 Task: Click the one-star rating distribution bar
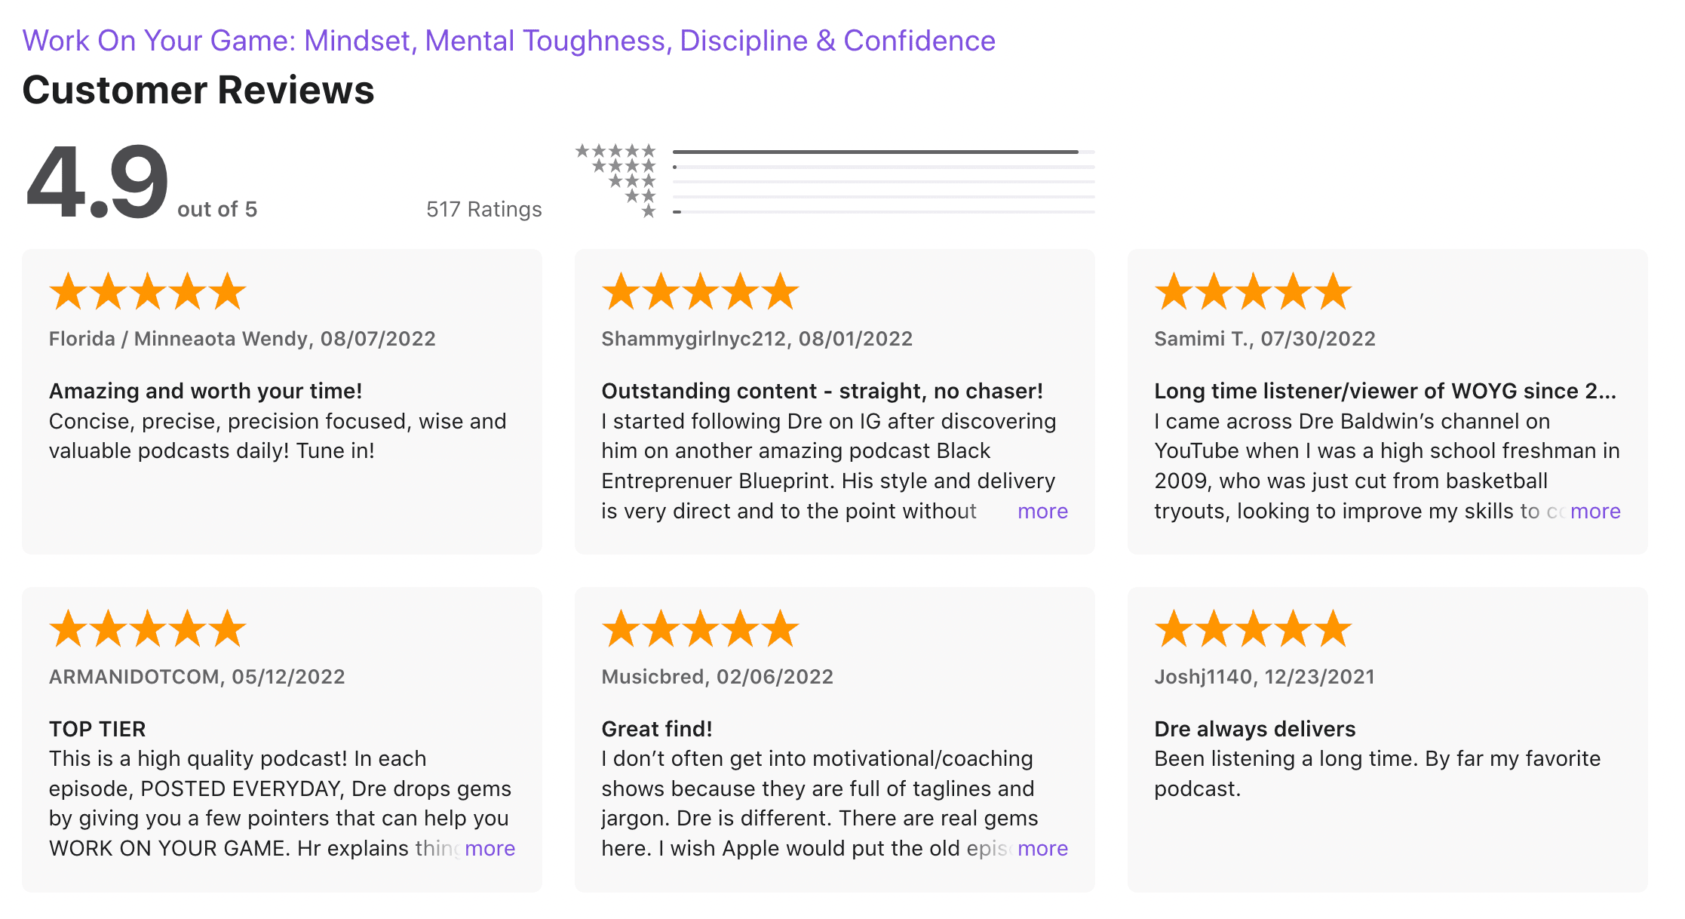pyautogui.click(x=882, y=212)
